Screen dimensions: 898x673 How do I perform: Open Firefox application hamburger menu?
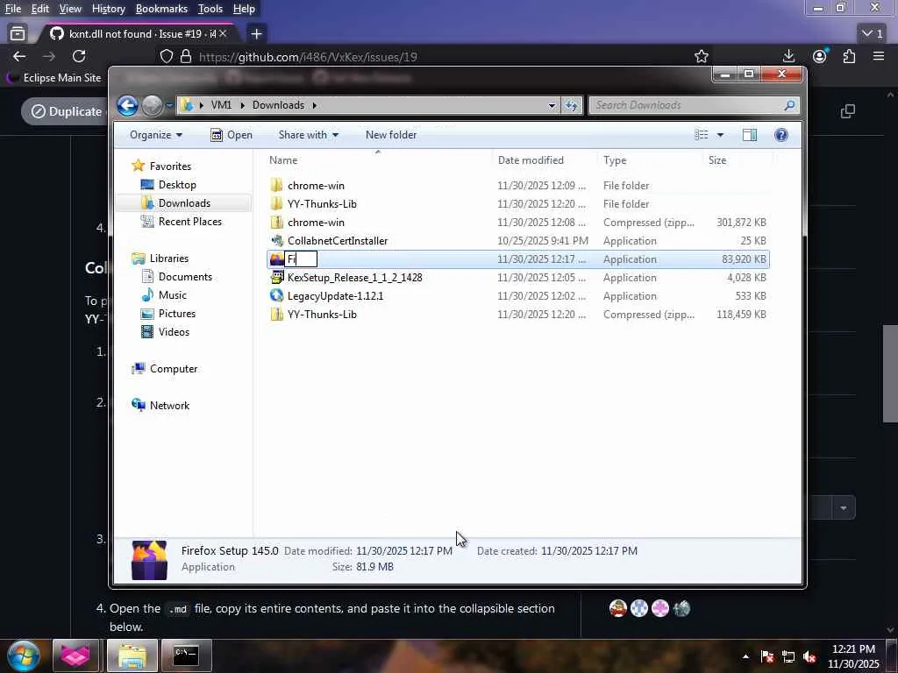(x=879, y=56)
